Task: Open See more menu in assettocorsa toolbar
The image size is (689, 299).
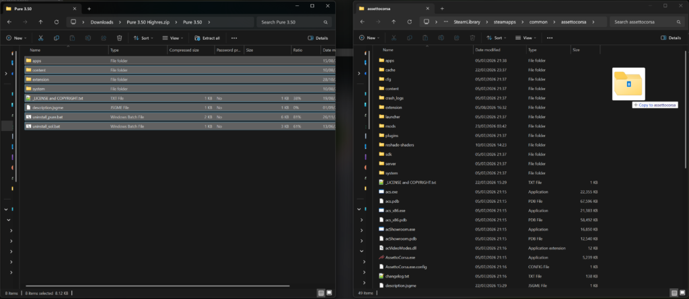Action: (x=549, y=38)
